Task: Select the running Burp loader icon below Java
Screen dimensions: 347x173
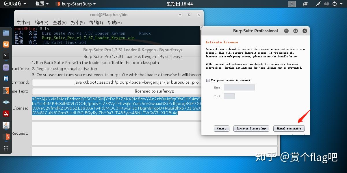Action: point(6,137)
